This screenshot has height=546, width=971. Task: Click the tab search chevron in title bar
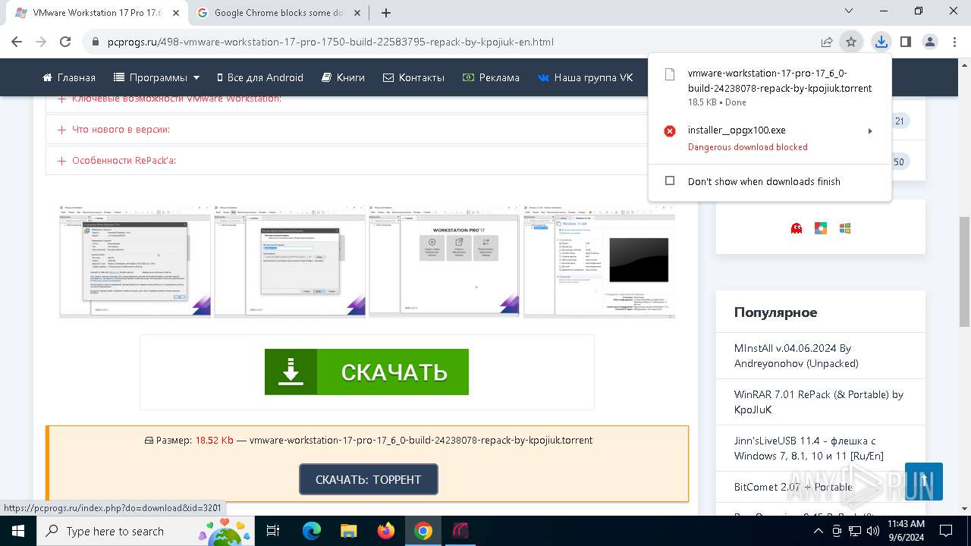click(850, 11)
